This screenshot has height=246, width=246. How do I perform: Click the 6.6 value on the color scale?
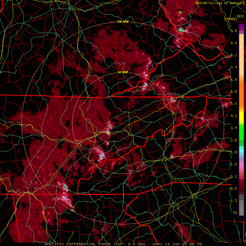coord(234,79)
